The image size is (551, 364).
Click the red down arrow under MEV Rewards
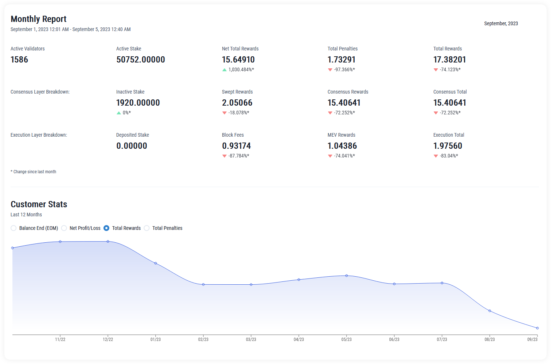click(330, 156)
